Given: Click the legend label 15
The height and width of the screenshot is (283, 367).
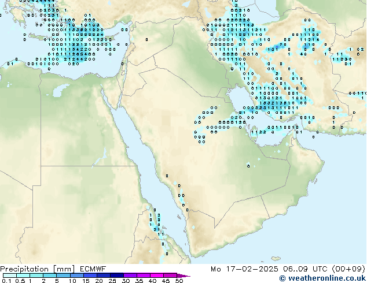Looking at the screenshot, I should point(86,281).
